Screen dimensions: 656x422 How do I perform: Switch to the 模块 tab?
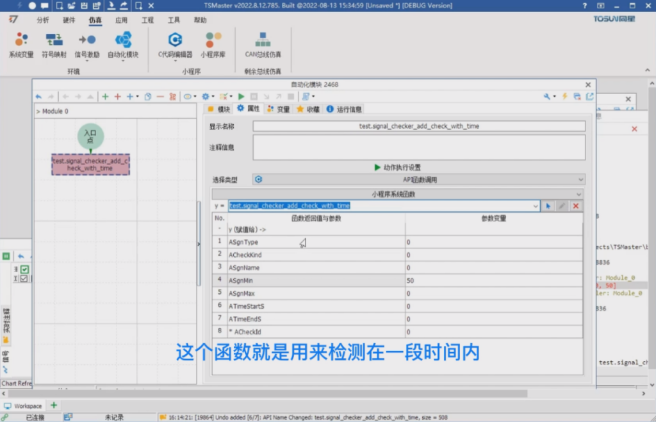[x=219, y=109]
